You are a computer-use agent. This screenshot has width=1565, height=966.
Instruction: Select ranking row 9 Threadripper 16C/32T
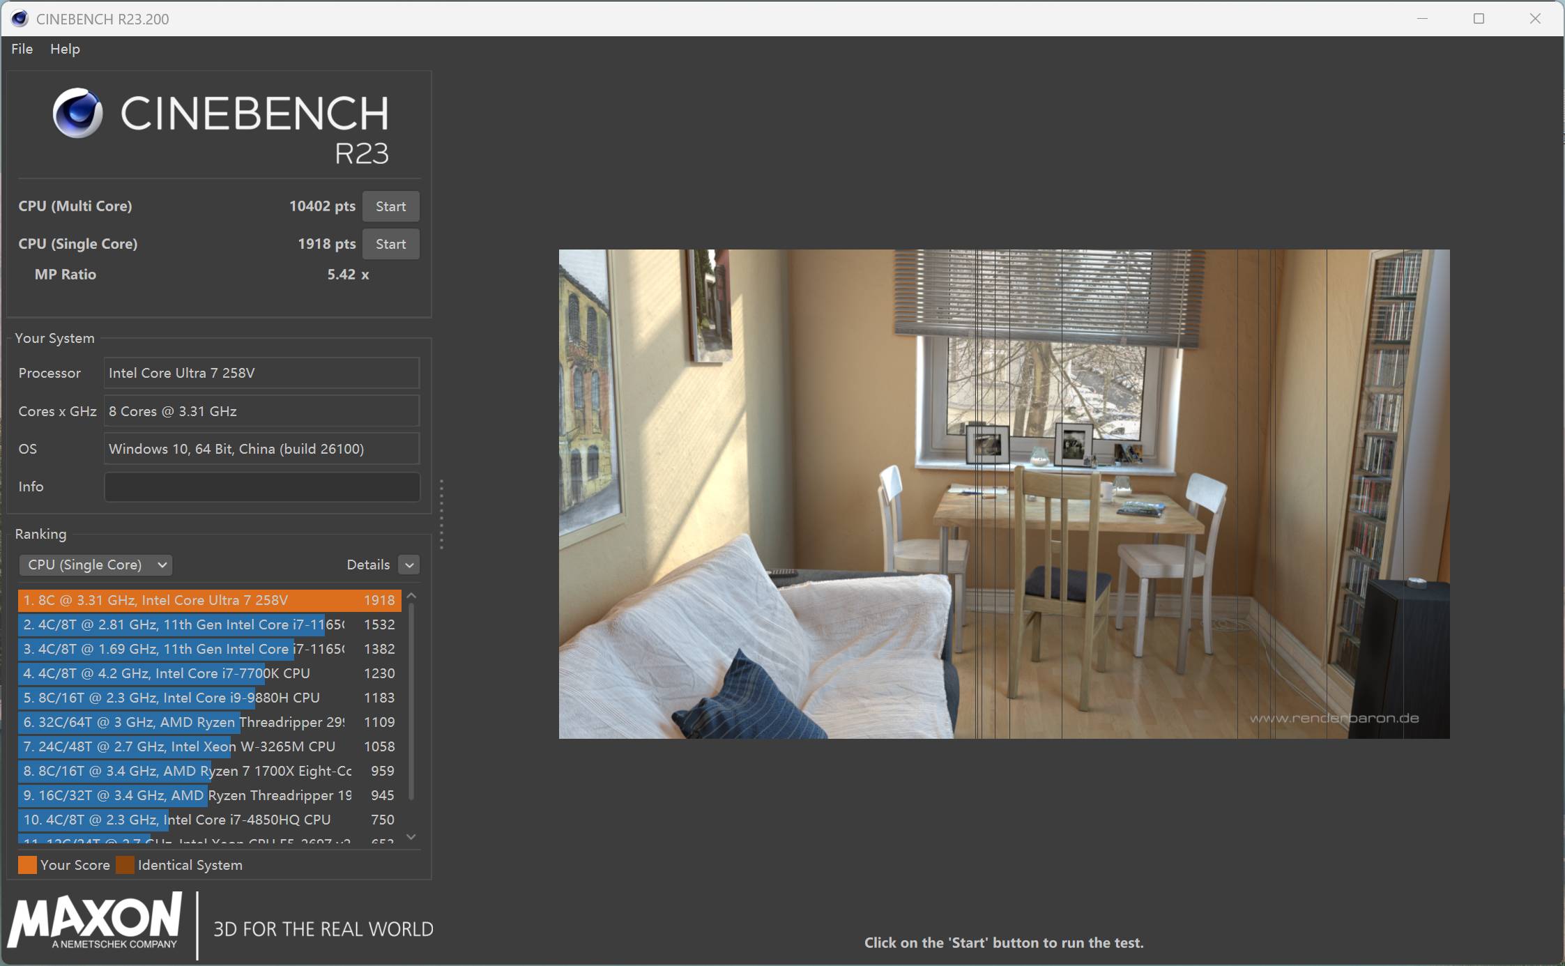point(209,795)
